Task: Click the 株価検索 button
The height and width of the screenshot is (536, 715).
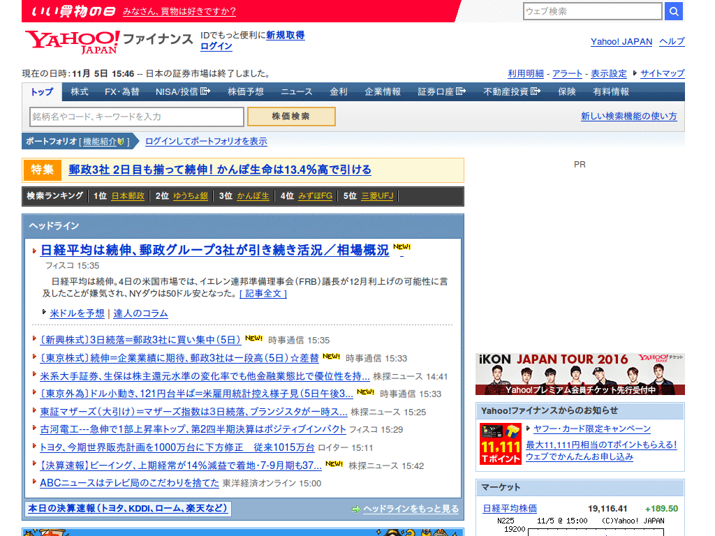Action: click(x=291, y=117)
